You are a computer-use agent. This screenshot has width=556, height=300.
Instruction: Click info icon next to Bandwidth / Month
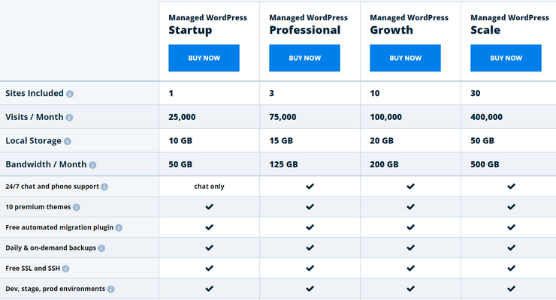click(x=92, y=165)
